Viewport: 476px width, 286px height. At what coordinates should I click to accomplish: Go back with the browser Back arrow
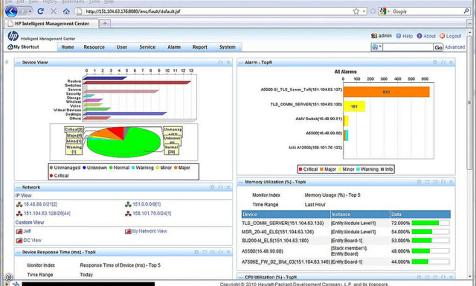point(11,12)
